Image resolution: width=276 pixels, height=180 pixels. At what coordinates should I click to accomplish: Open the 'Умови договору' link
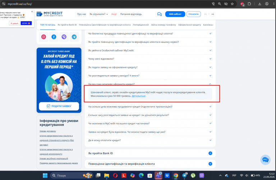(x=48, y=131)
